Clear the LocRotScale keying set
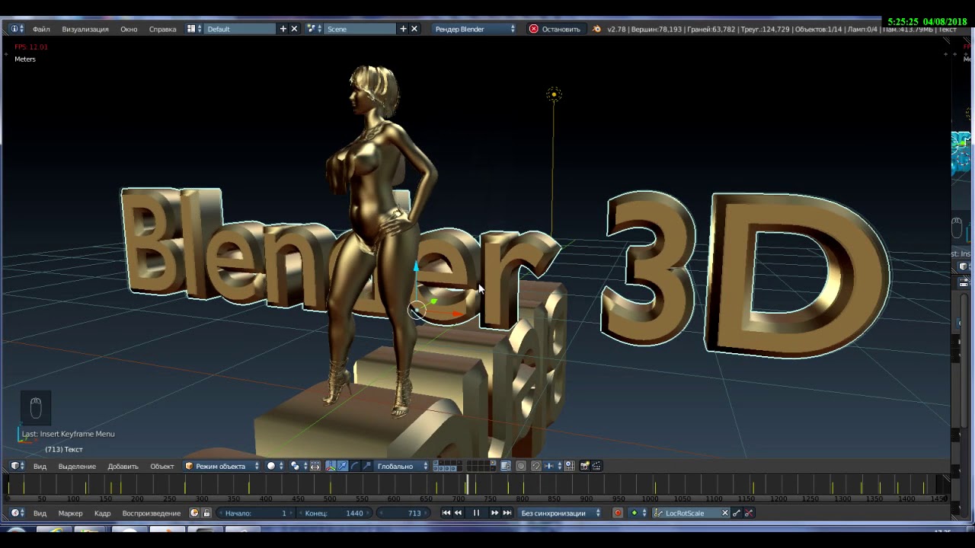 tap(725, 513)
